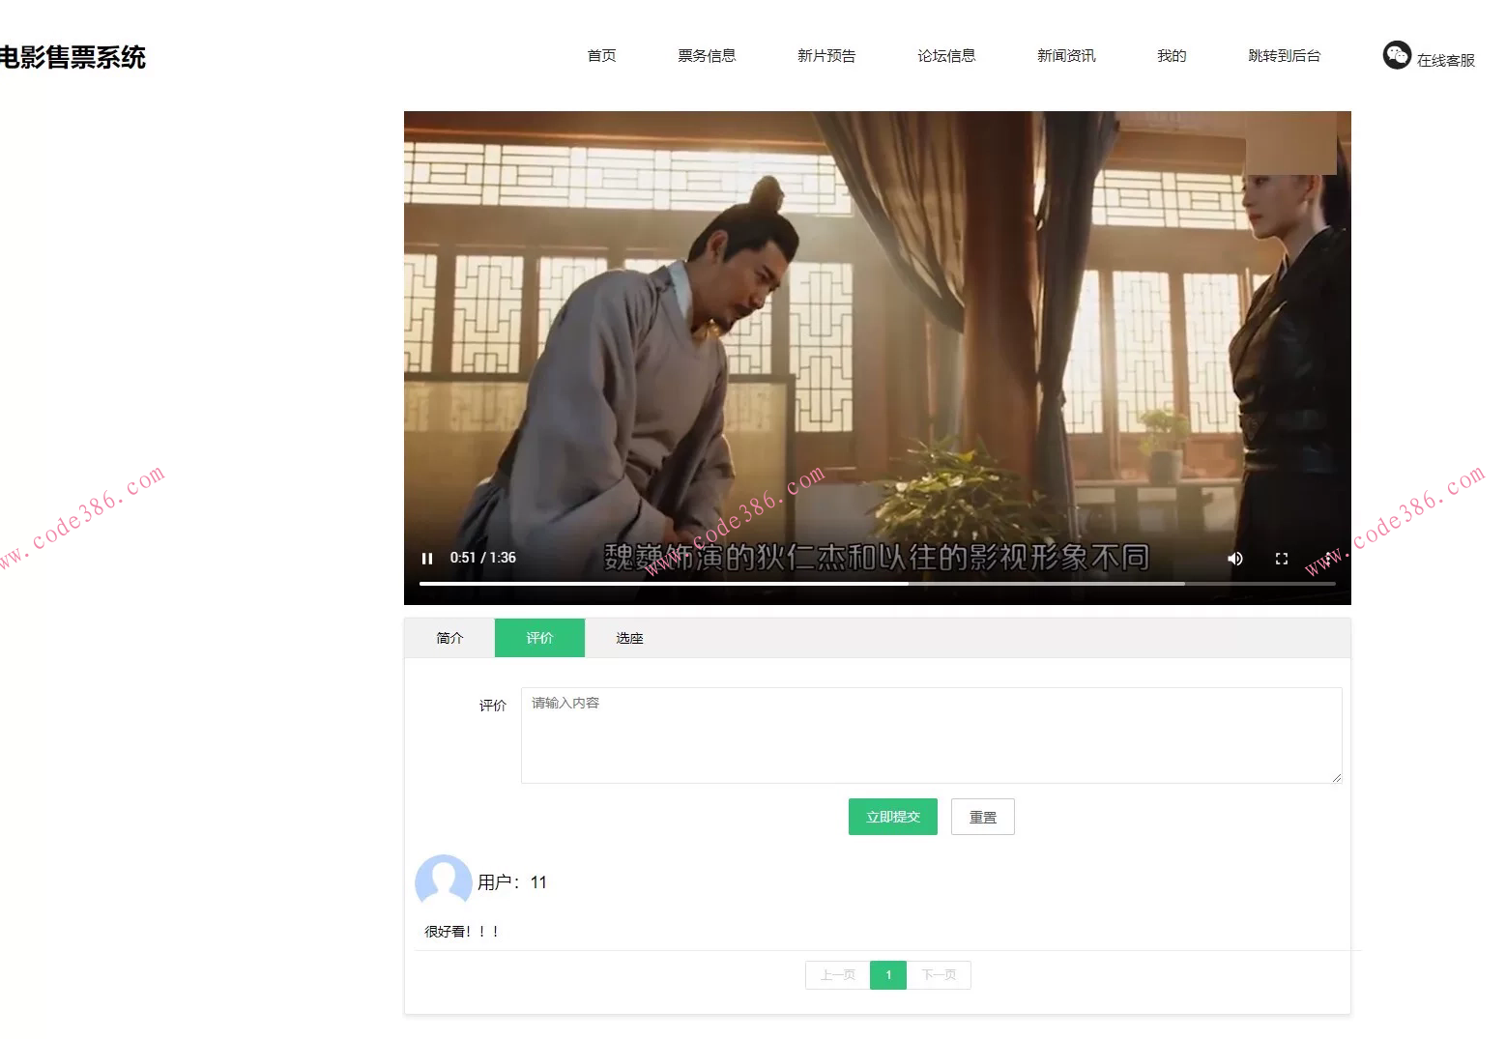1506x1039 pixels.
Task: Click the comment text 很好看！！！
Action: point(462,932)
